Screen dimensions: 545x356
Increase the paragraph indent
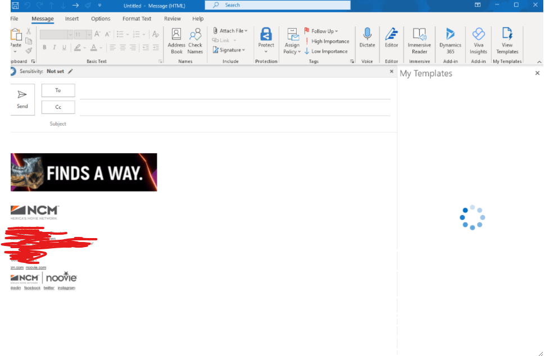coord(156,47)
